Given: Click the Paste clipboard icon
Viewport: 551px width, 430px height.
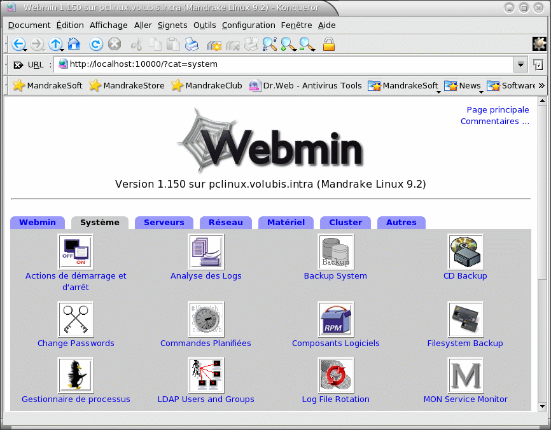Looking at the screenshot, I should point(173,45).
